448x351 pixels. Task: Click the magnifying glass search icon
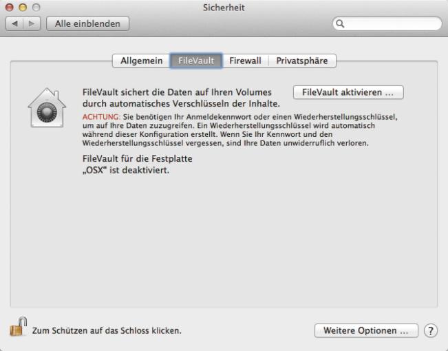[x=340, y=23]
